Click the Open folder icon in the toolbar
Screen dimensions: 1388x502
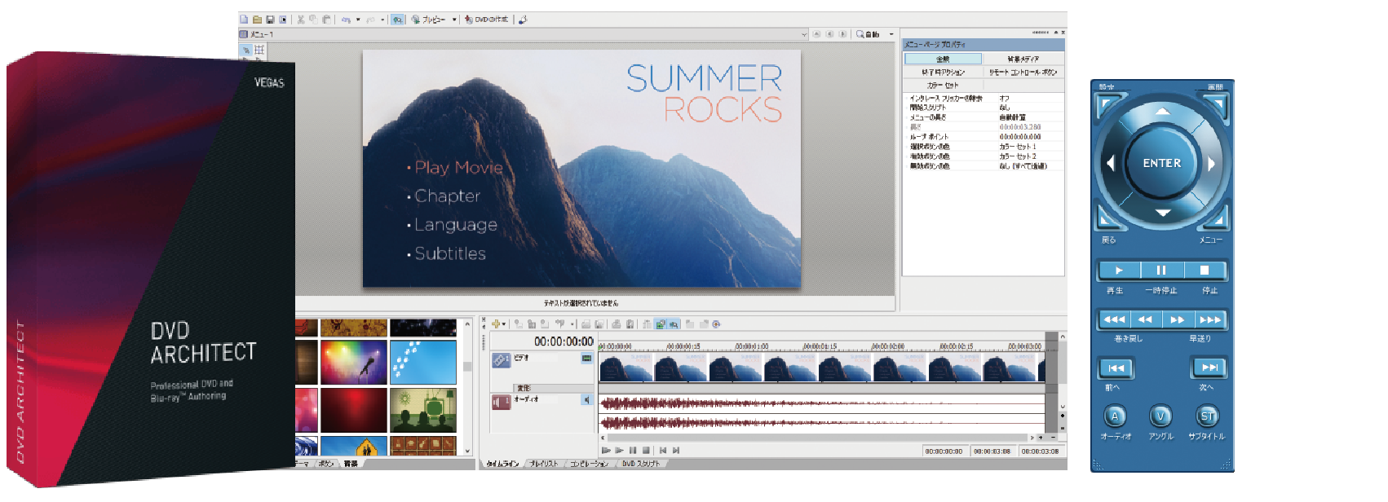(257, 20)
